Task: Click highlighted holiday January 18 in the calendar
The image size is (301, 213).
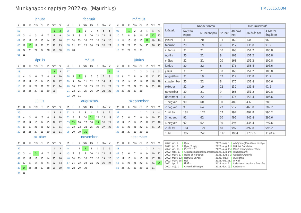Action: coord(30,45)
